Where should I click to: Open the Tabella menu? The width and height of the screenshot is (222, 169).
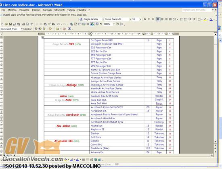(71, 10)
